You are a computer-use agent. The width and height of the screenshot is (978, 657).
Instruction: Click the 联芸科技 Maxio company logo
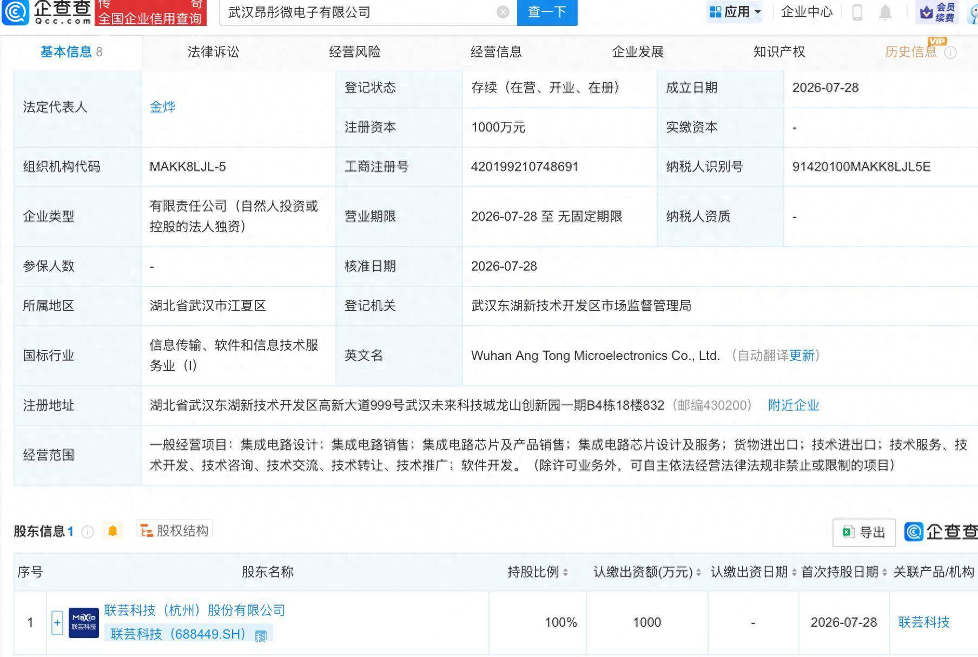(84, 622)
